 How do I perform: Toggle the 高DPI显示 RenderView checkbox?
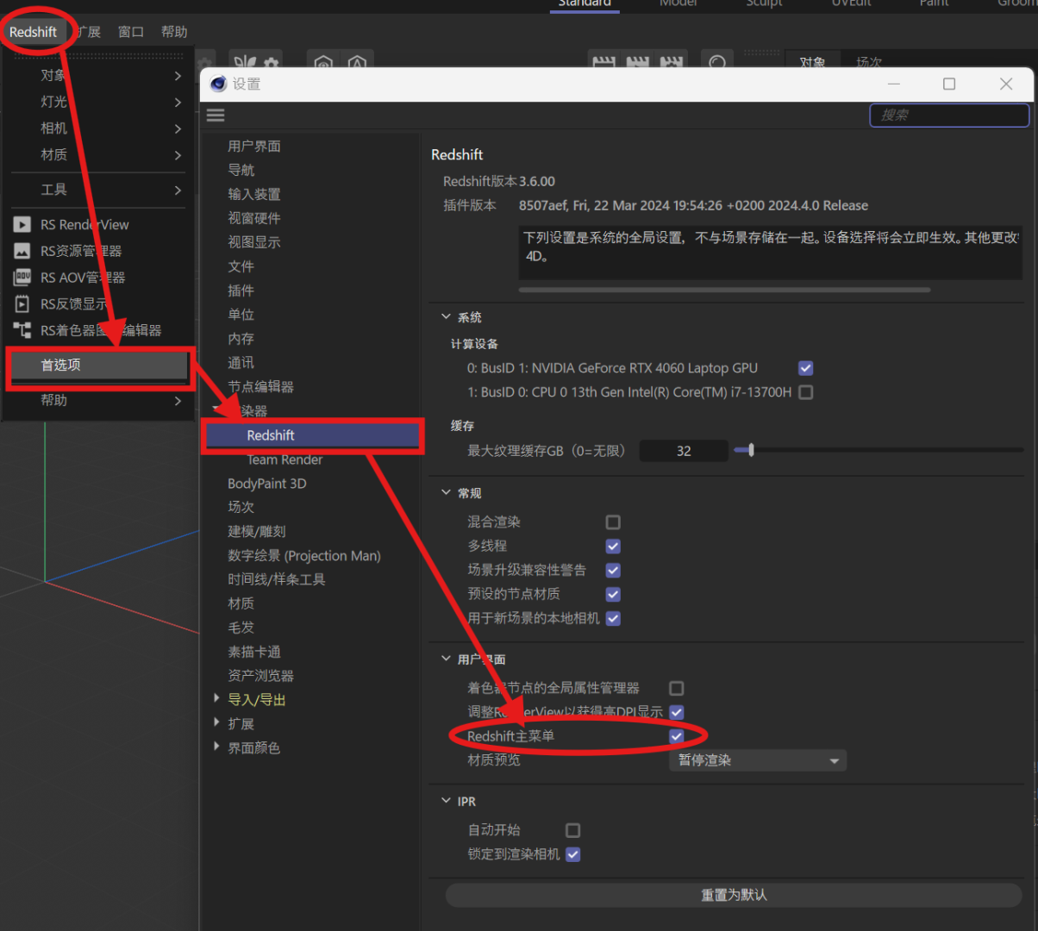pos(677,713)
